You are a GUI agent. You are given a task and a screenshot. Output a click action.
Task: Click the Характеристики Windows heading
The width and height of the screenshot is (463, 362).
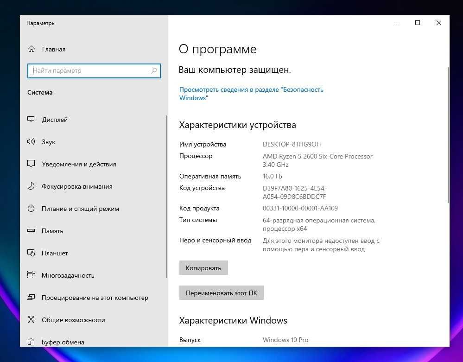tap(233, 320)
